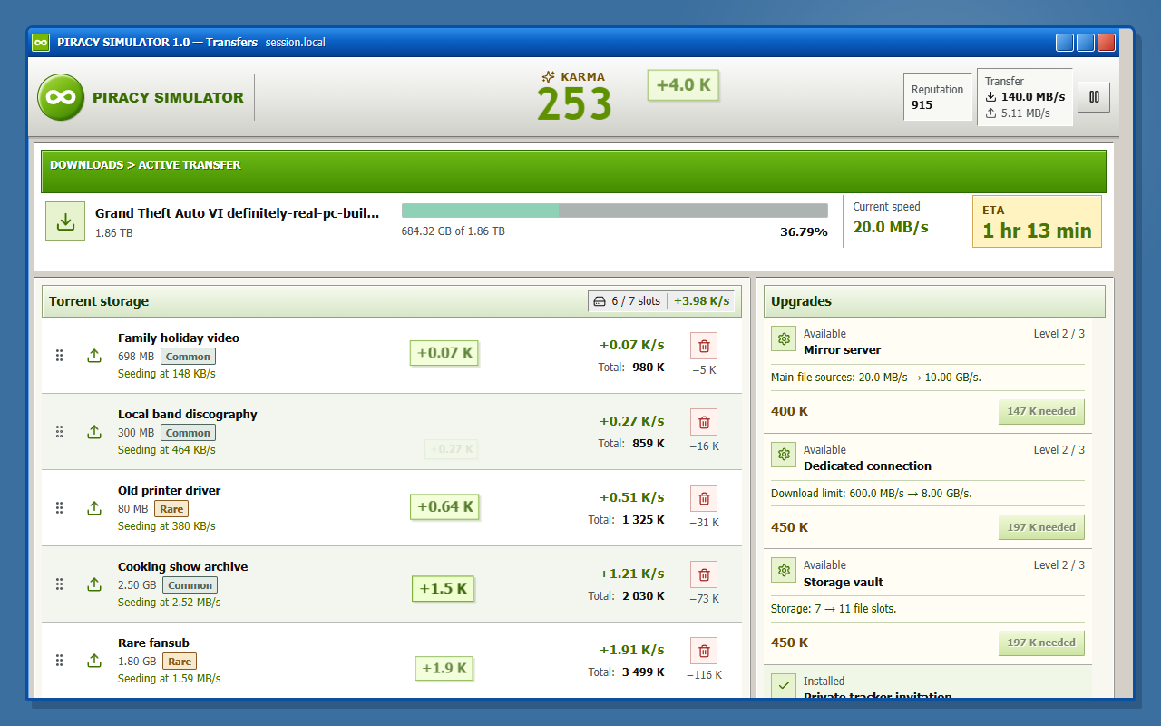The height and width of the screenshot is (726, 1161).
Task: Click the Old printer driver file name
Action: tap(170, 490)
